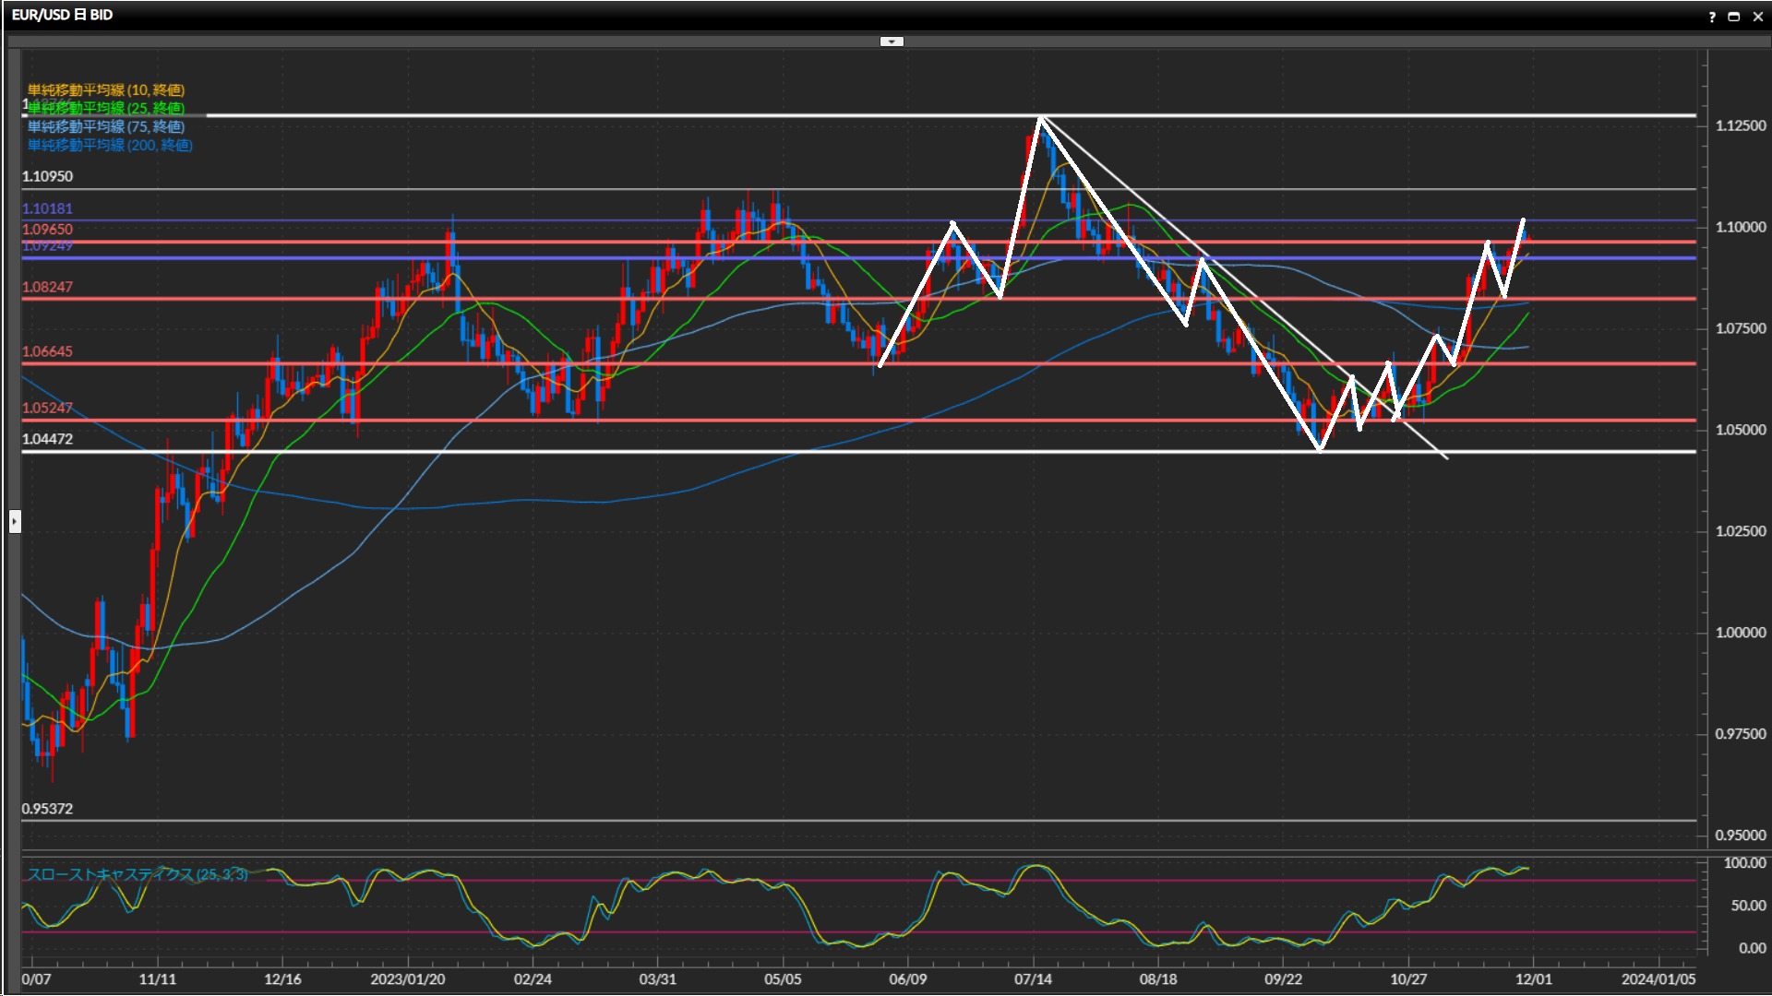Select the 75-period simple moving average label
The width and height of the screenshot is (1772, 996).
106,126
